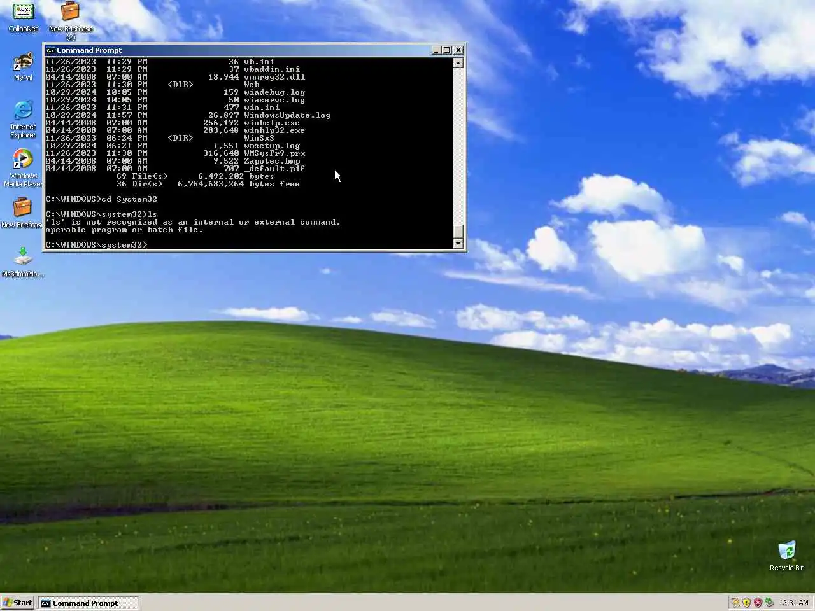Click the 'Zapotec.bmp' file entry
The width and height of the screenshot is (815, 611).
click(x=272, y=161)
